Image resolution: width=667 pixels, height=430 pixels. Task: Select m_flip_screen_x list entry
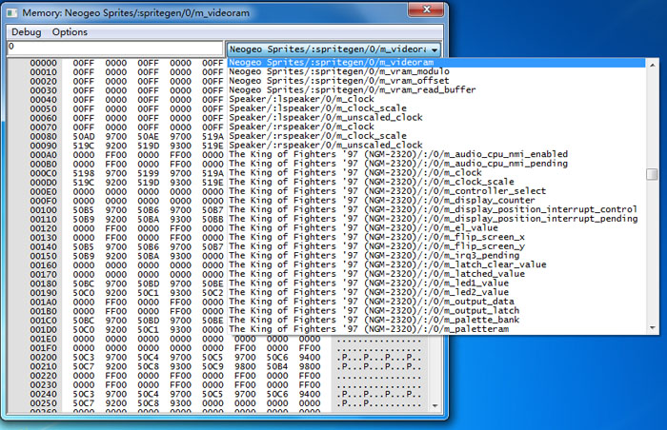[x=436, y=237]
